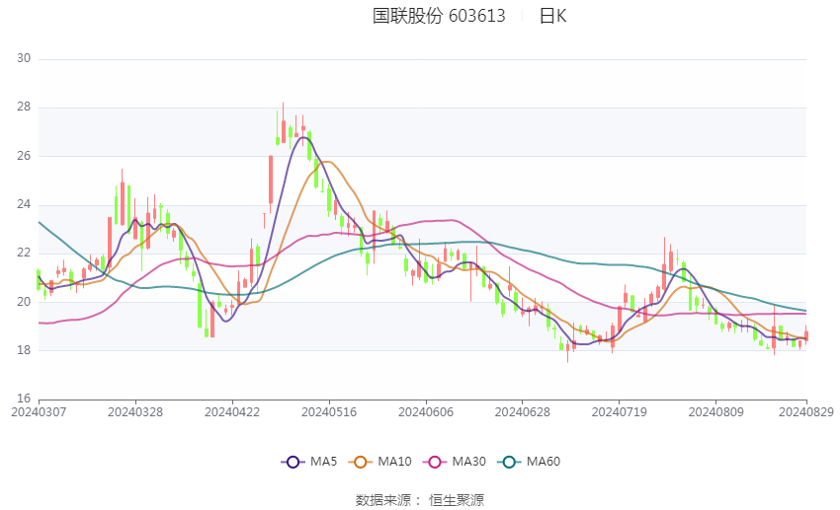Viewport: 840px width, 510px height.
Task: Click the 20240516 date axis label
Action: pos(329,412)
